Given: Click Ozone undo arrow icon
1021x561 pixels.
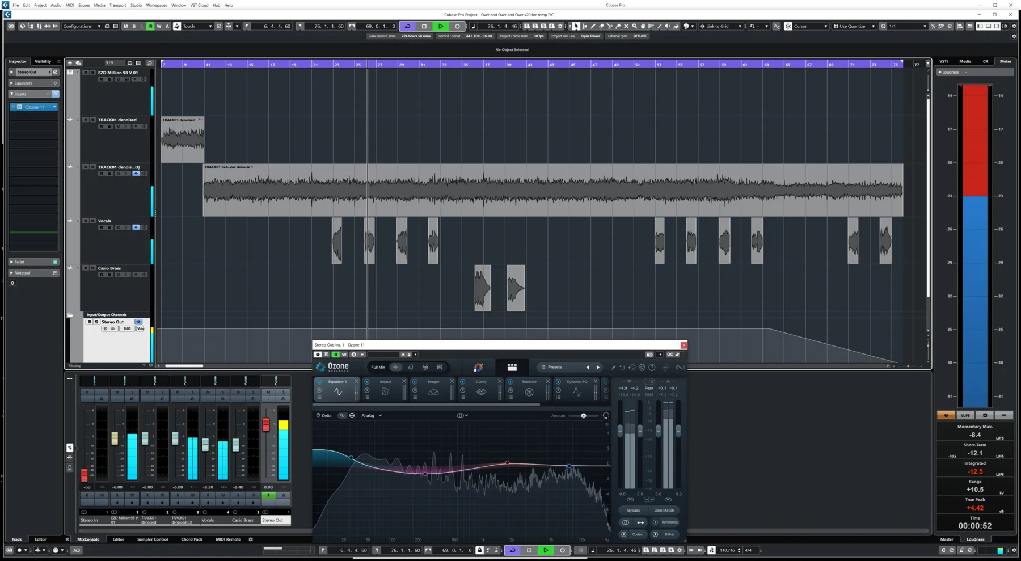Looking at the screenshot, I should coord(622,367).
